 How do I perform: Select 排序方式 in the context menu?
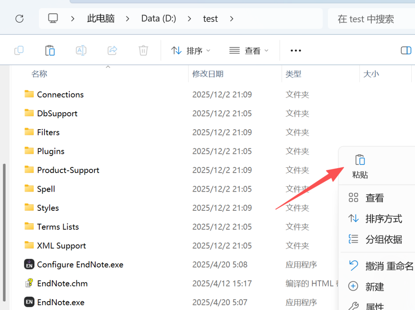click(x=383, y=219)
